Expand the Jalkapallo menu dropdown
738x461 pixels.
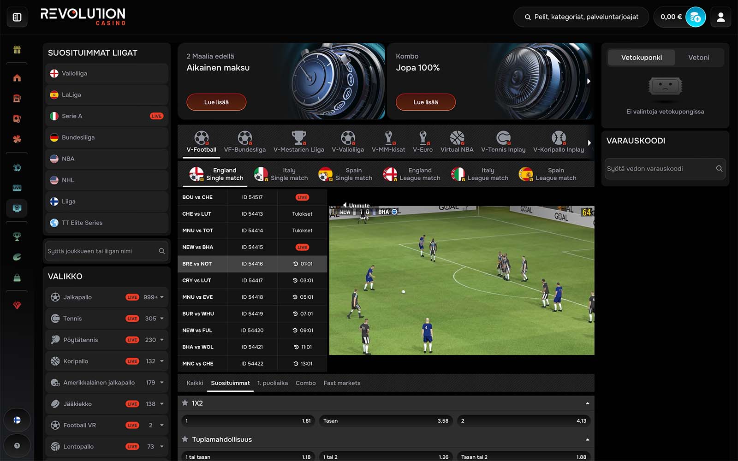pos(162,297)
